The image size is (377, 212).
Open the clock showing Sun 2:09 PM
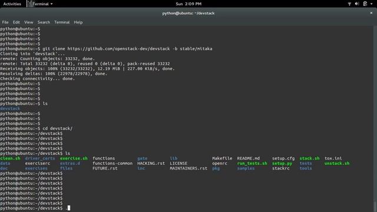[188, 4]
